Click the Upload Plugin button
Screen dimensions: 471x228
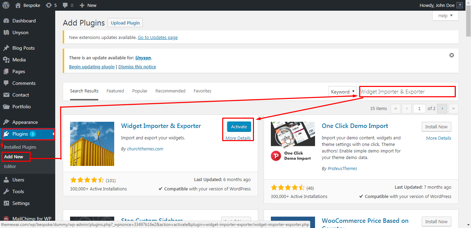click(125, 23)
